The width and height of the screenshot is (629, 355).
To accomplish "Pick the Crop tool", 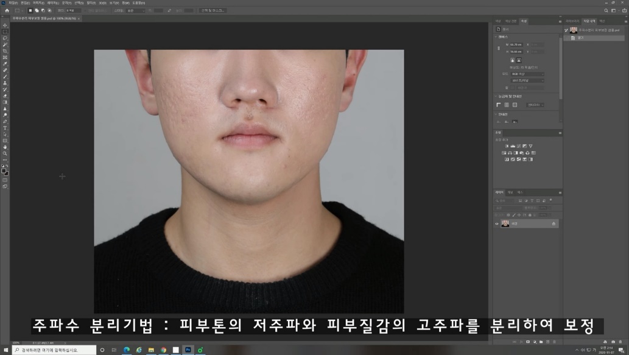I will tap(5, 51).
